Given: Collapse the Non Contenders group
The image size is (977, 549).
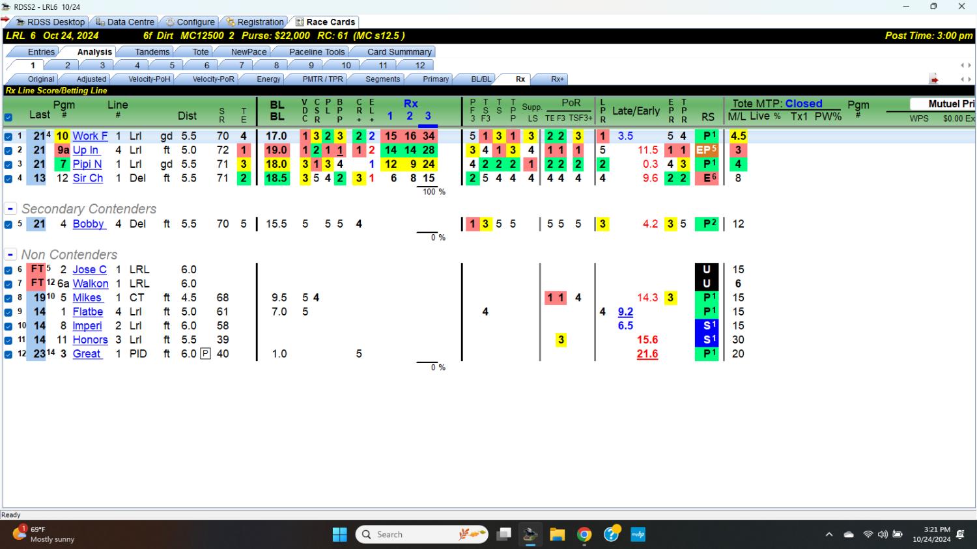Looking at the screenshot, I should pos(10,254).
